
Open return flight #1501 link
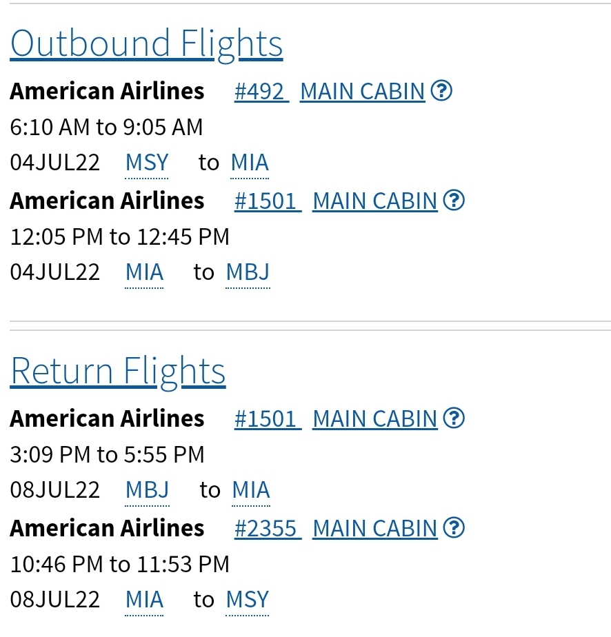267,418
